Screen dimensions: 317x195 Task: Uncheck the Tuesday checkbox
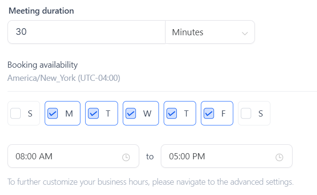pyautogui.click(x=94, y=113)
